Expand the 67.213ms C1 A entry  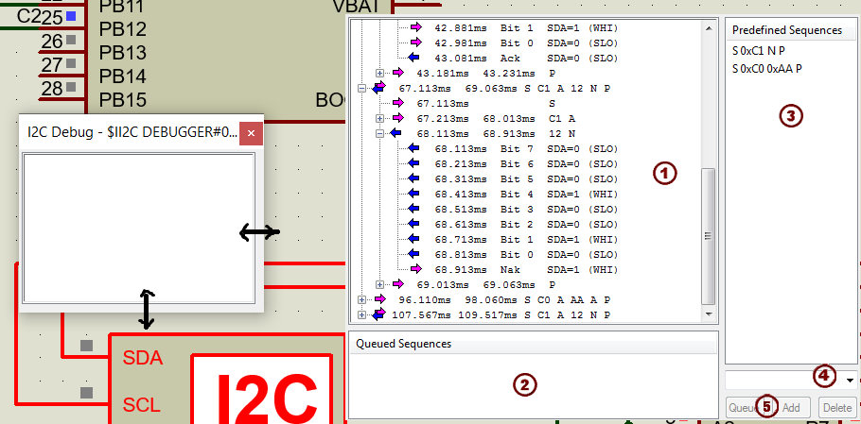[379, 118]
